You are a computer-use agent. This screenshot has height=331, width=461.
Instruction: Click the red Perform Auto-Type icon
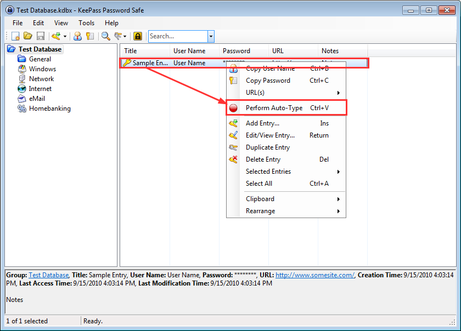point(233,108)
